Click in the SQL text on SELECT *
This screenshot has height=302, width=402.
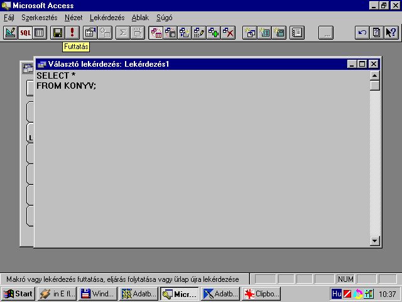pyautogui.click(x=56, y=75)
